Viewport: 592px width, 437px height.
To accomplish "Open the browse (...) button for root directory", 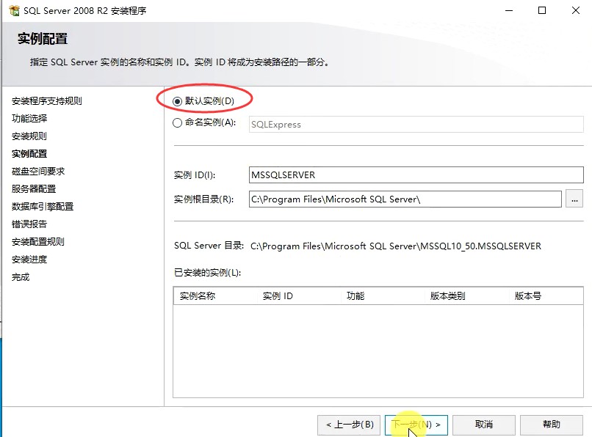I will [x=574, y=199].
